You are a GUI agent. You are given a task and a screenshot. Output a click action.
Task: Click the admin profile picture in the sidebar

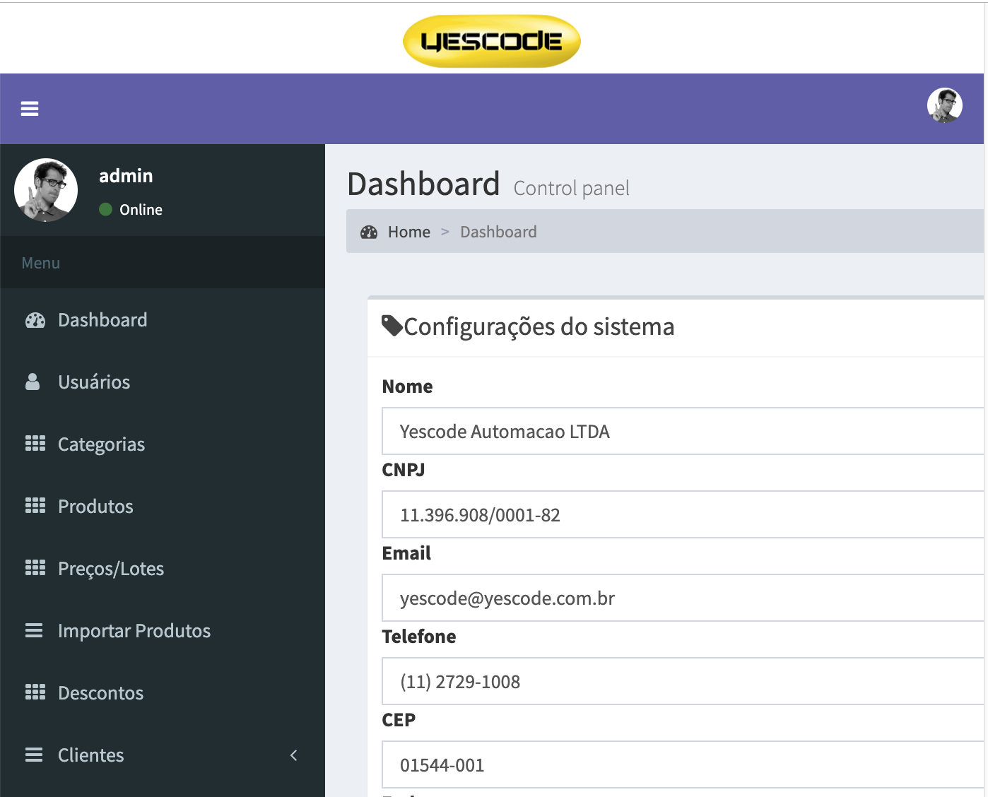46,190
